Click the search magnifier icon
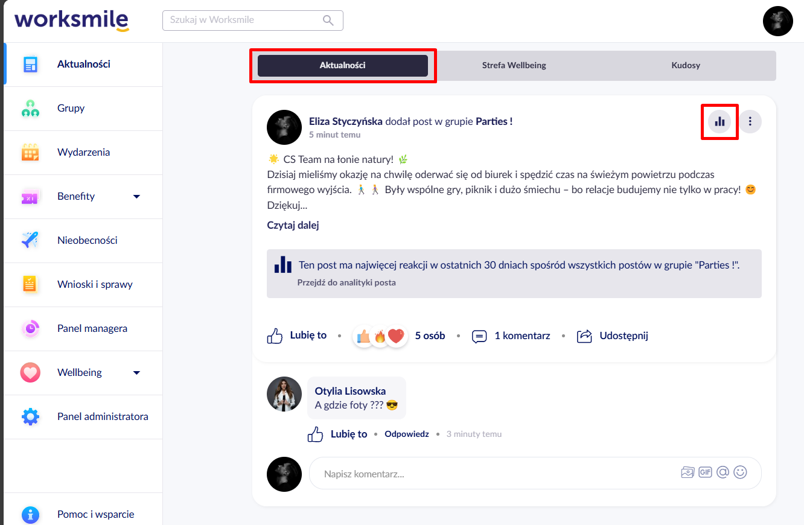Viewport: 804px width, 525px height. (x=328, y=21)
